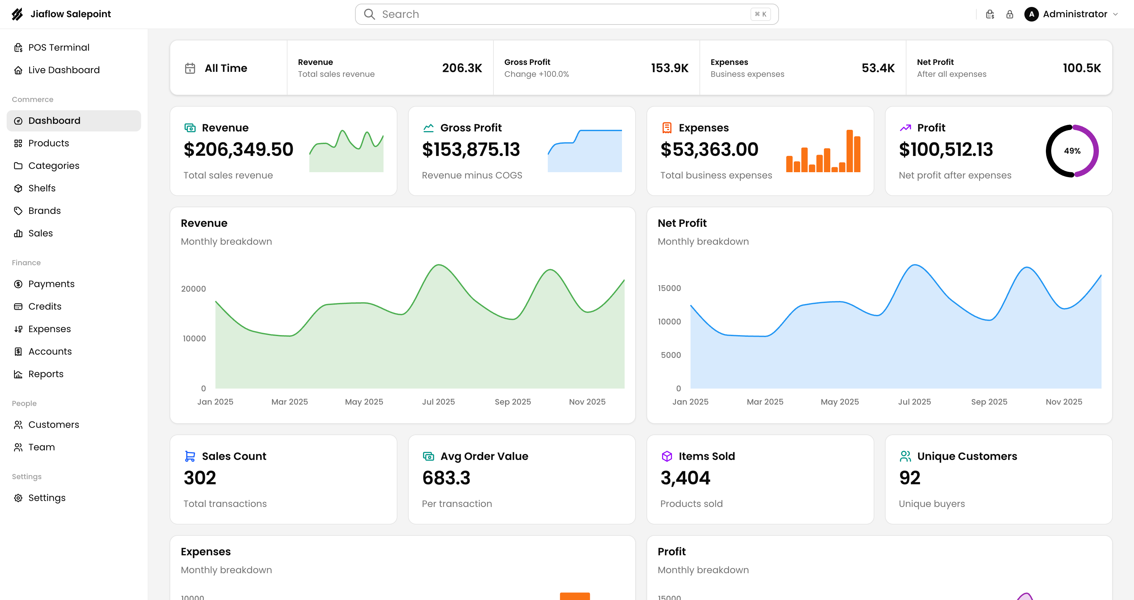Open Sales from the sidebar
Viewport: 1134px width, 600px height.
tap(74, 233)
